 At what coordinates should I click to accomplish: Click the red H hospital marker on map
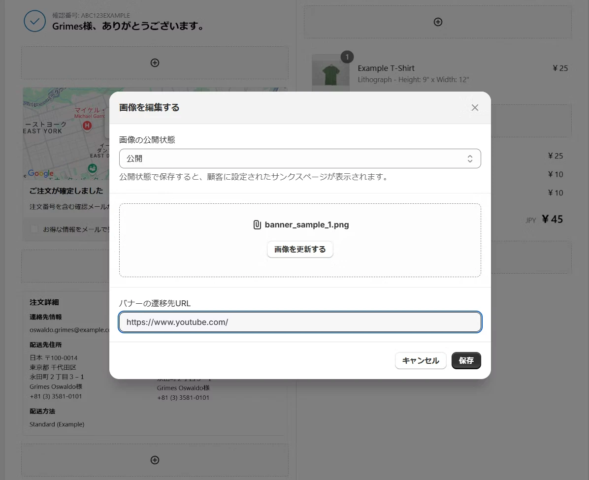click(x=87, y=126)
